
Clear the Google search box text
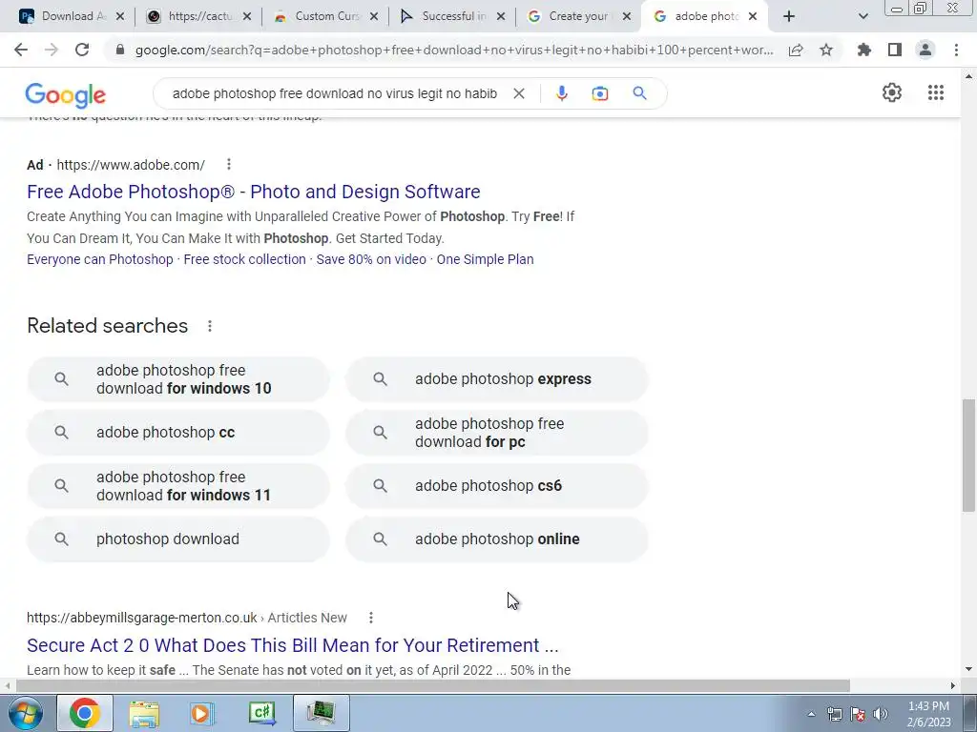click(518, 93)
